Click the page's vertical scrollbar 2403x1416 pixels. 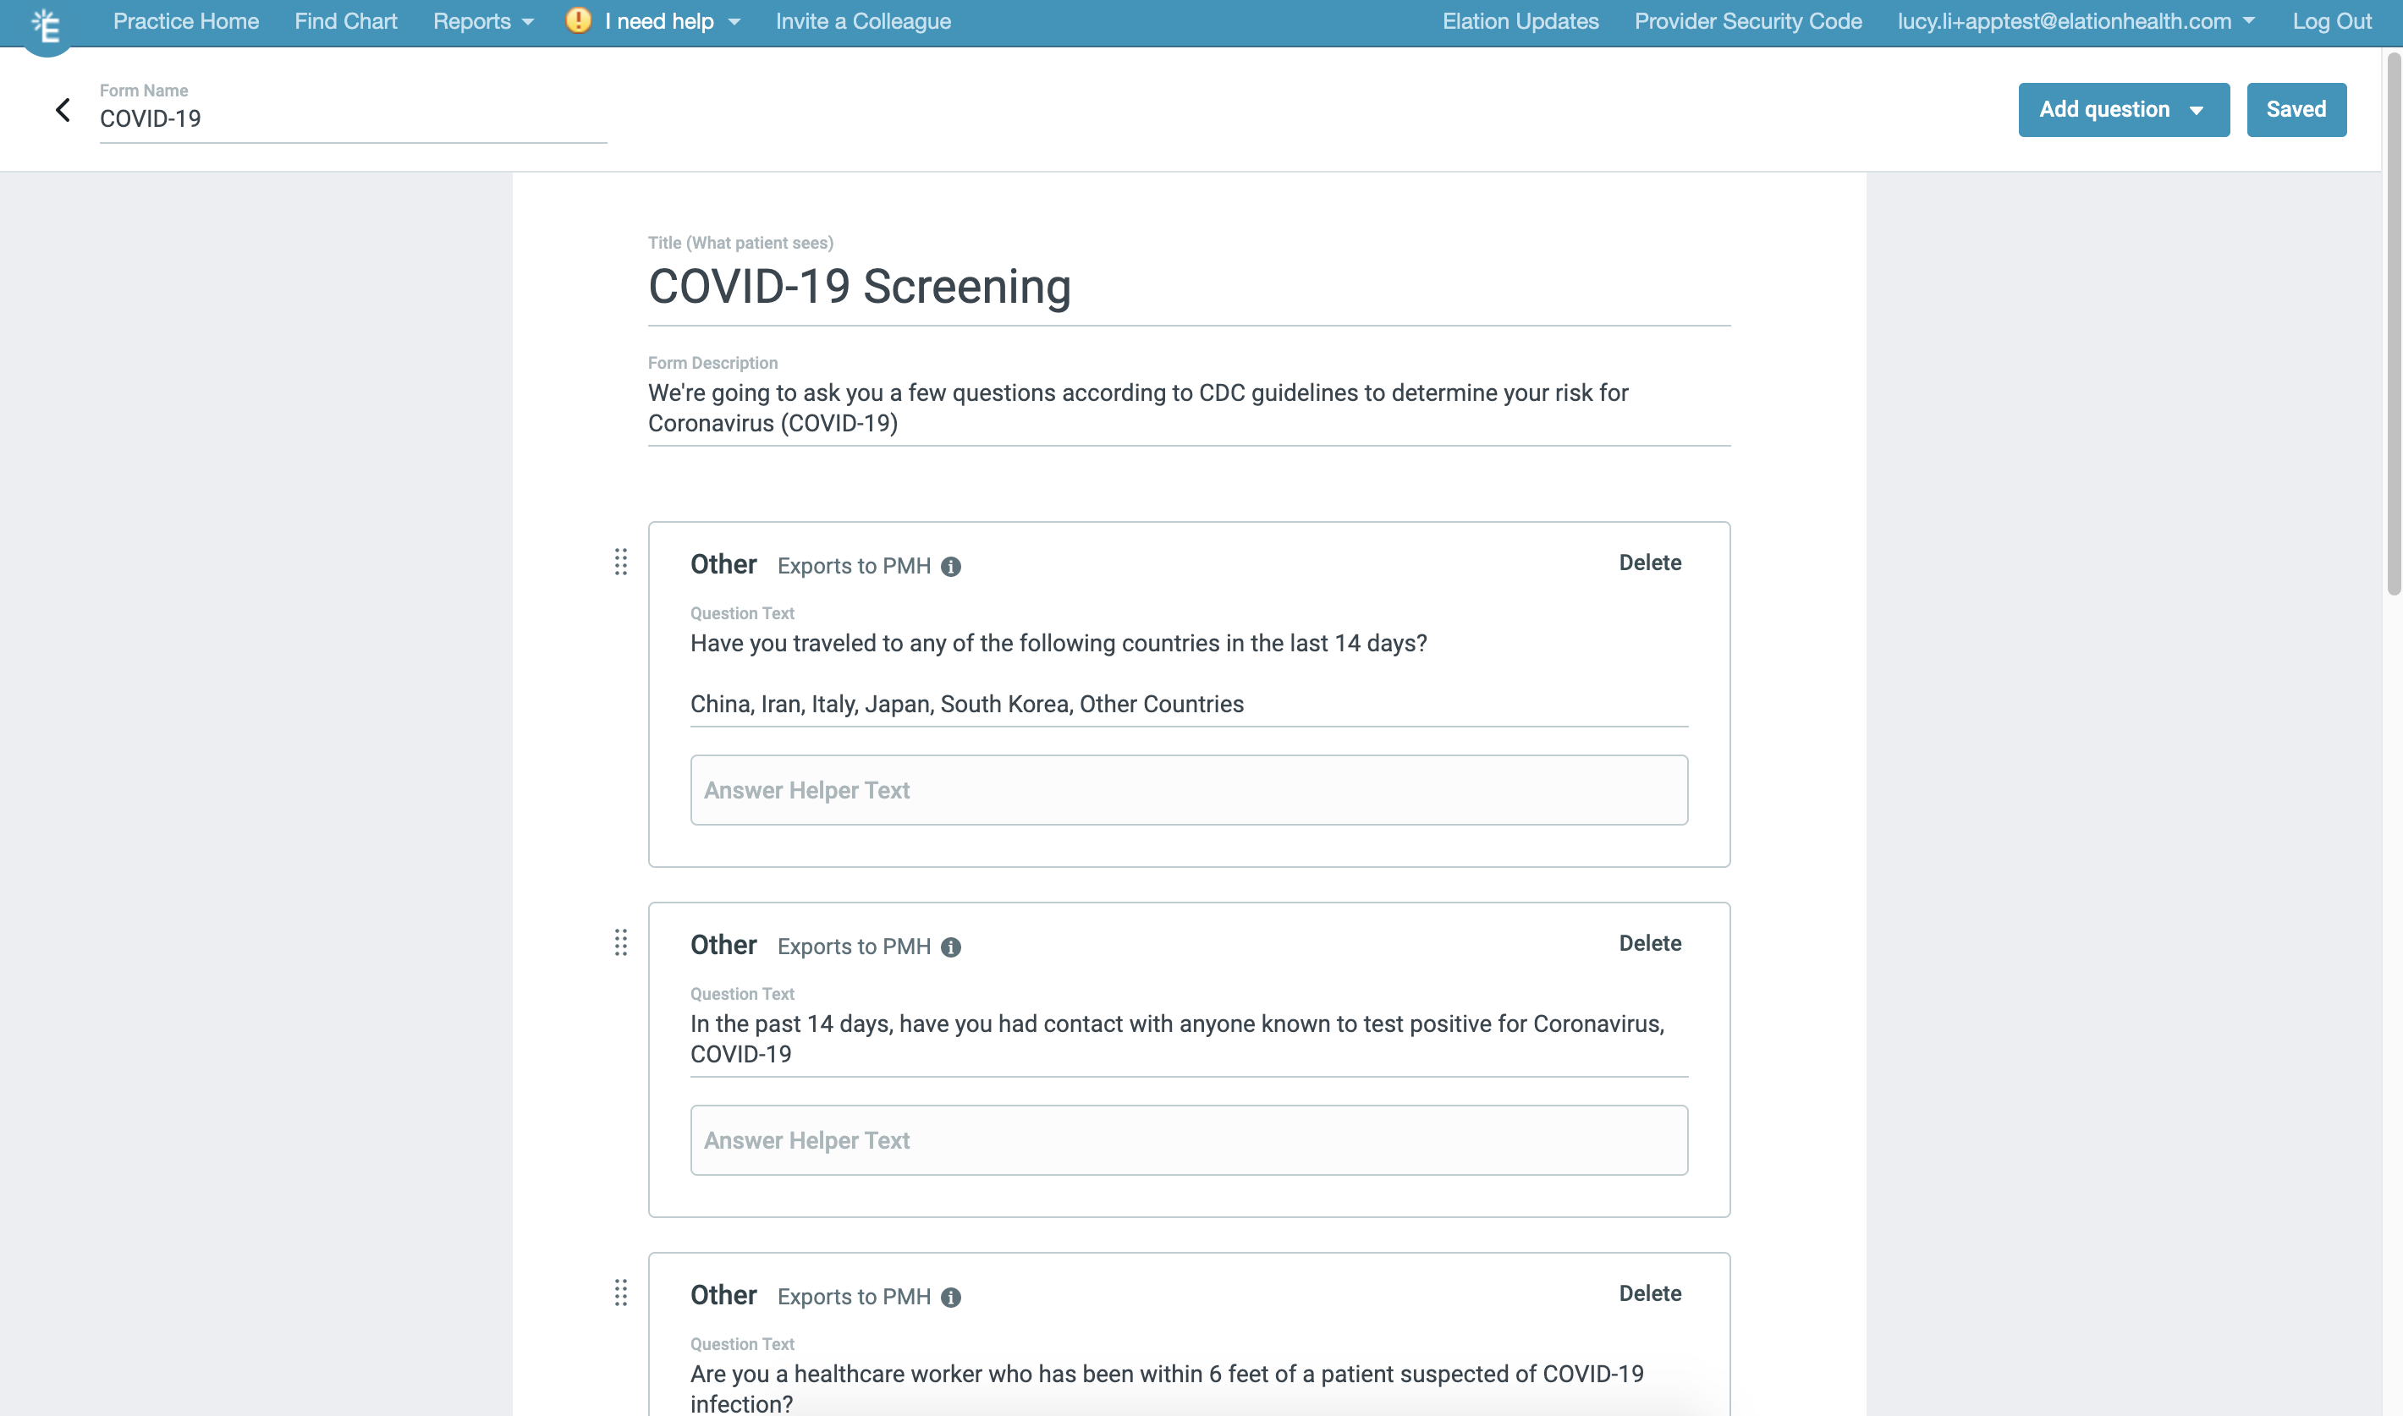[x=2393, y=325]
